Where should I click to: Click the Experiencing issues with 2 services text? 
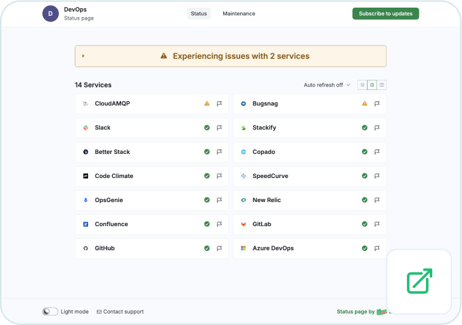pos(241,56)
